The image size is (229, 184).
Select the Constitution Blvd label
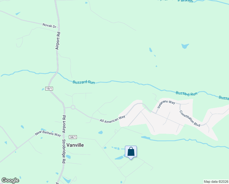[x=190, y=118]
